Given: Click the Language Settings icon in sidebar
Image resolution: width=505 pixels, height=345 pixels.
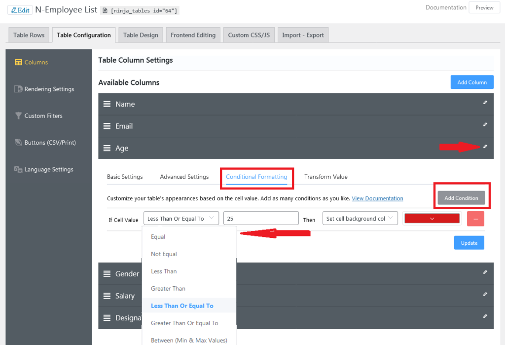Looking at the screenshot, I should (x=18, y=169).
